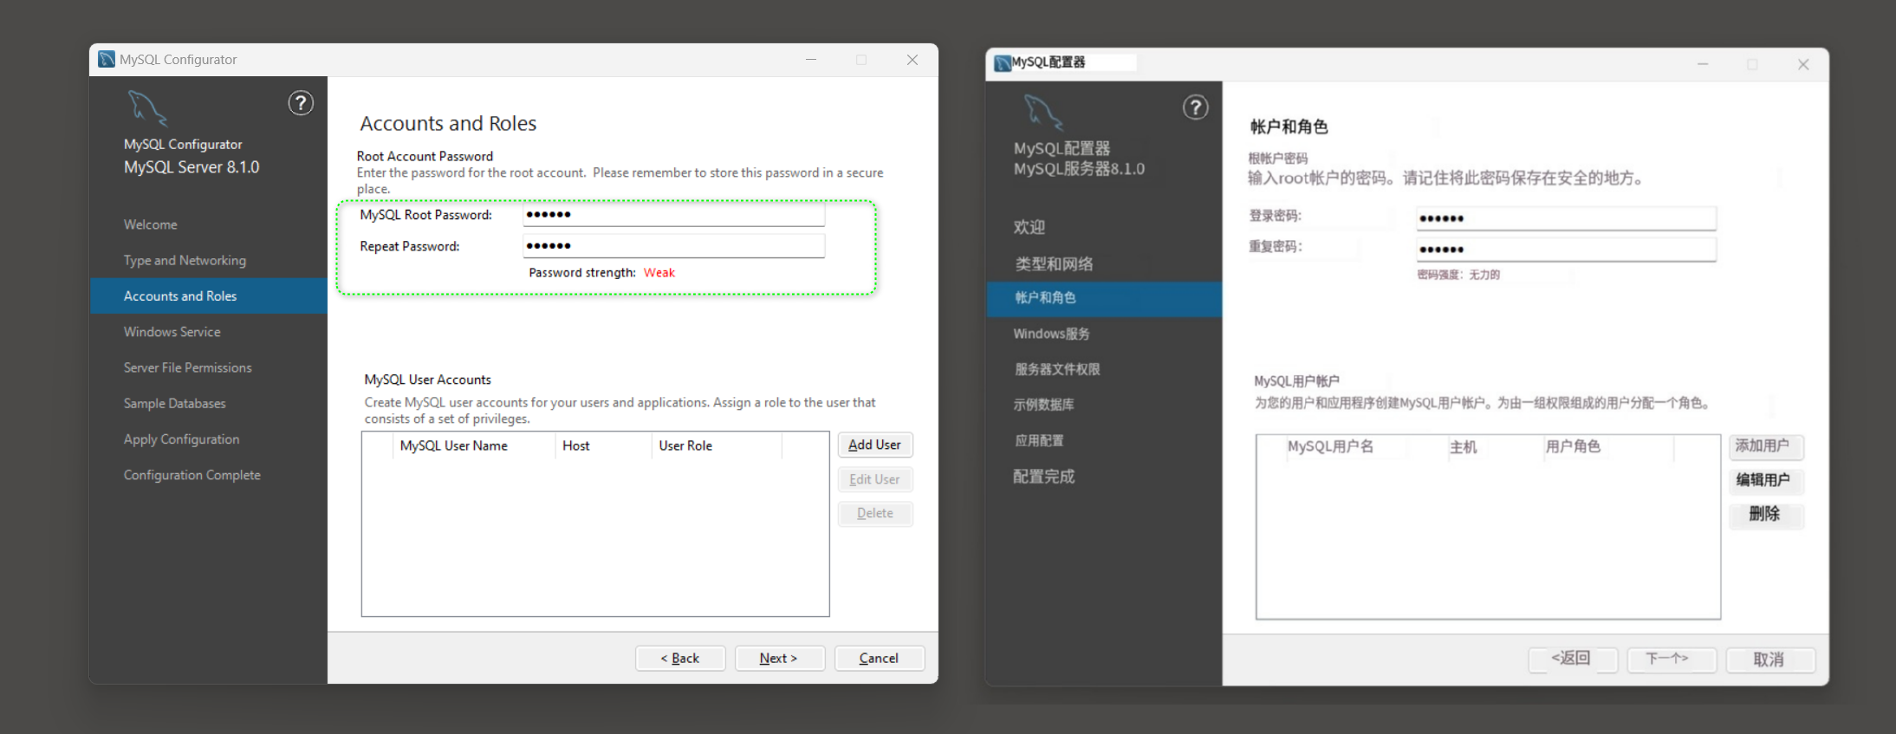Close the English MySQL Configurator window
Screen dimensions: 1896x734
912,60
